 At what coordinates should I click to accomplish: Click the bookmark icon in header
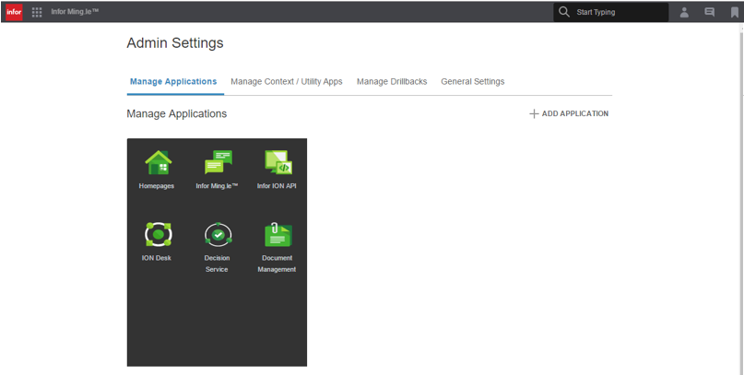[x=734, y=12]
